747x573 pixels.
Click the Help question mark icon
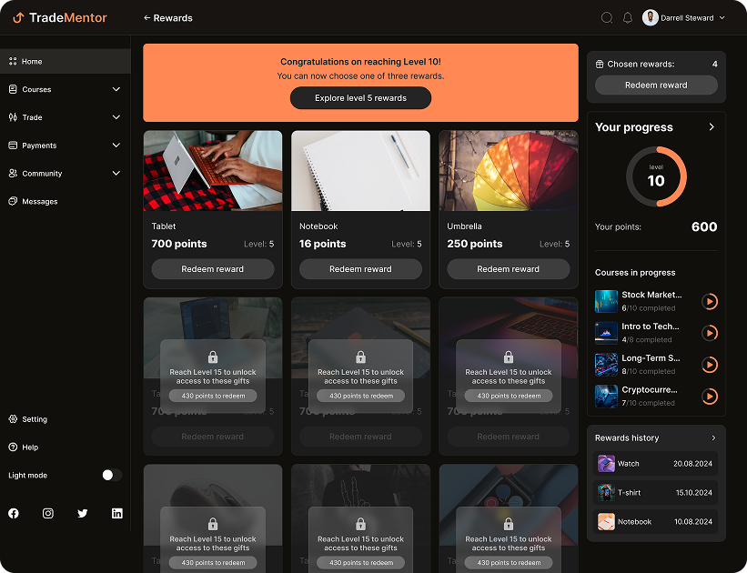[x=13, y=447]
